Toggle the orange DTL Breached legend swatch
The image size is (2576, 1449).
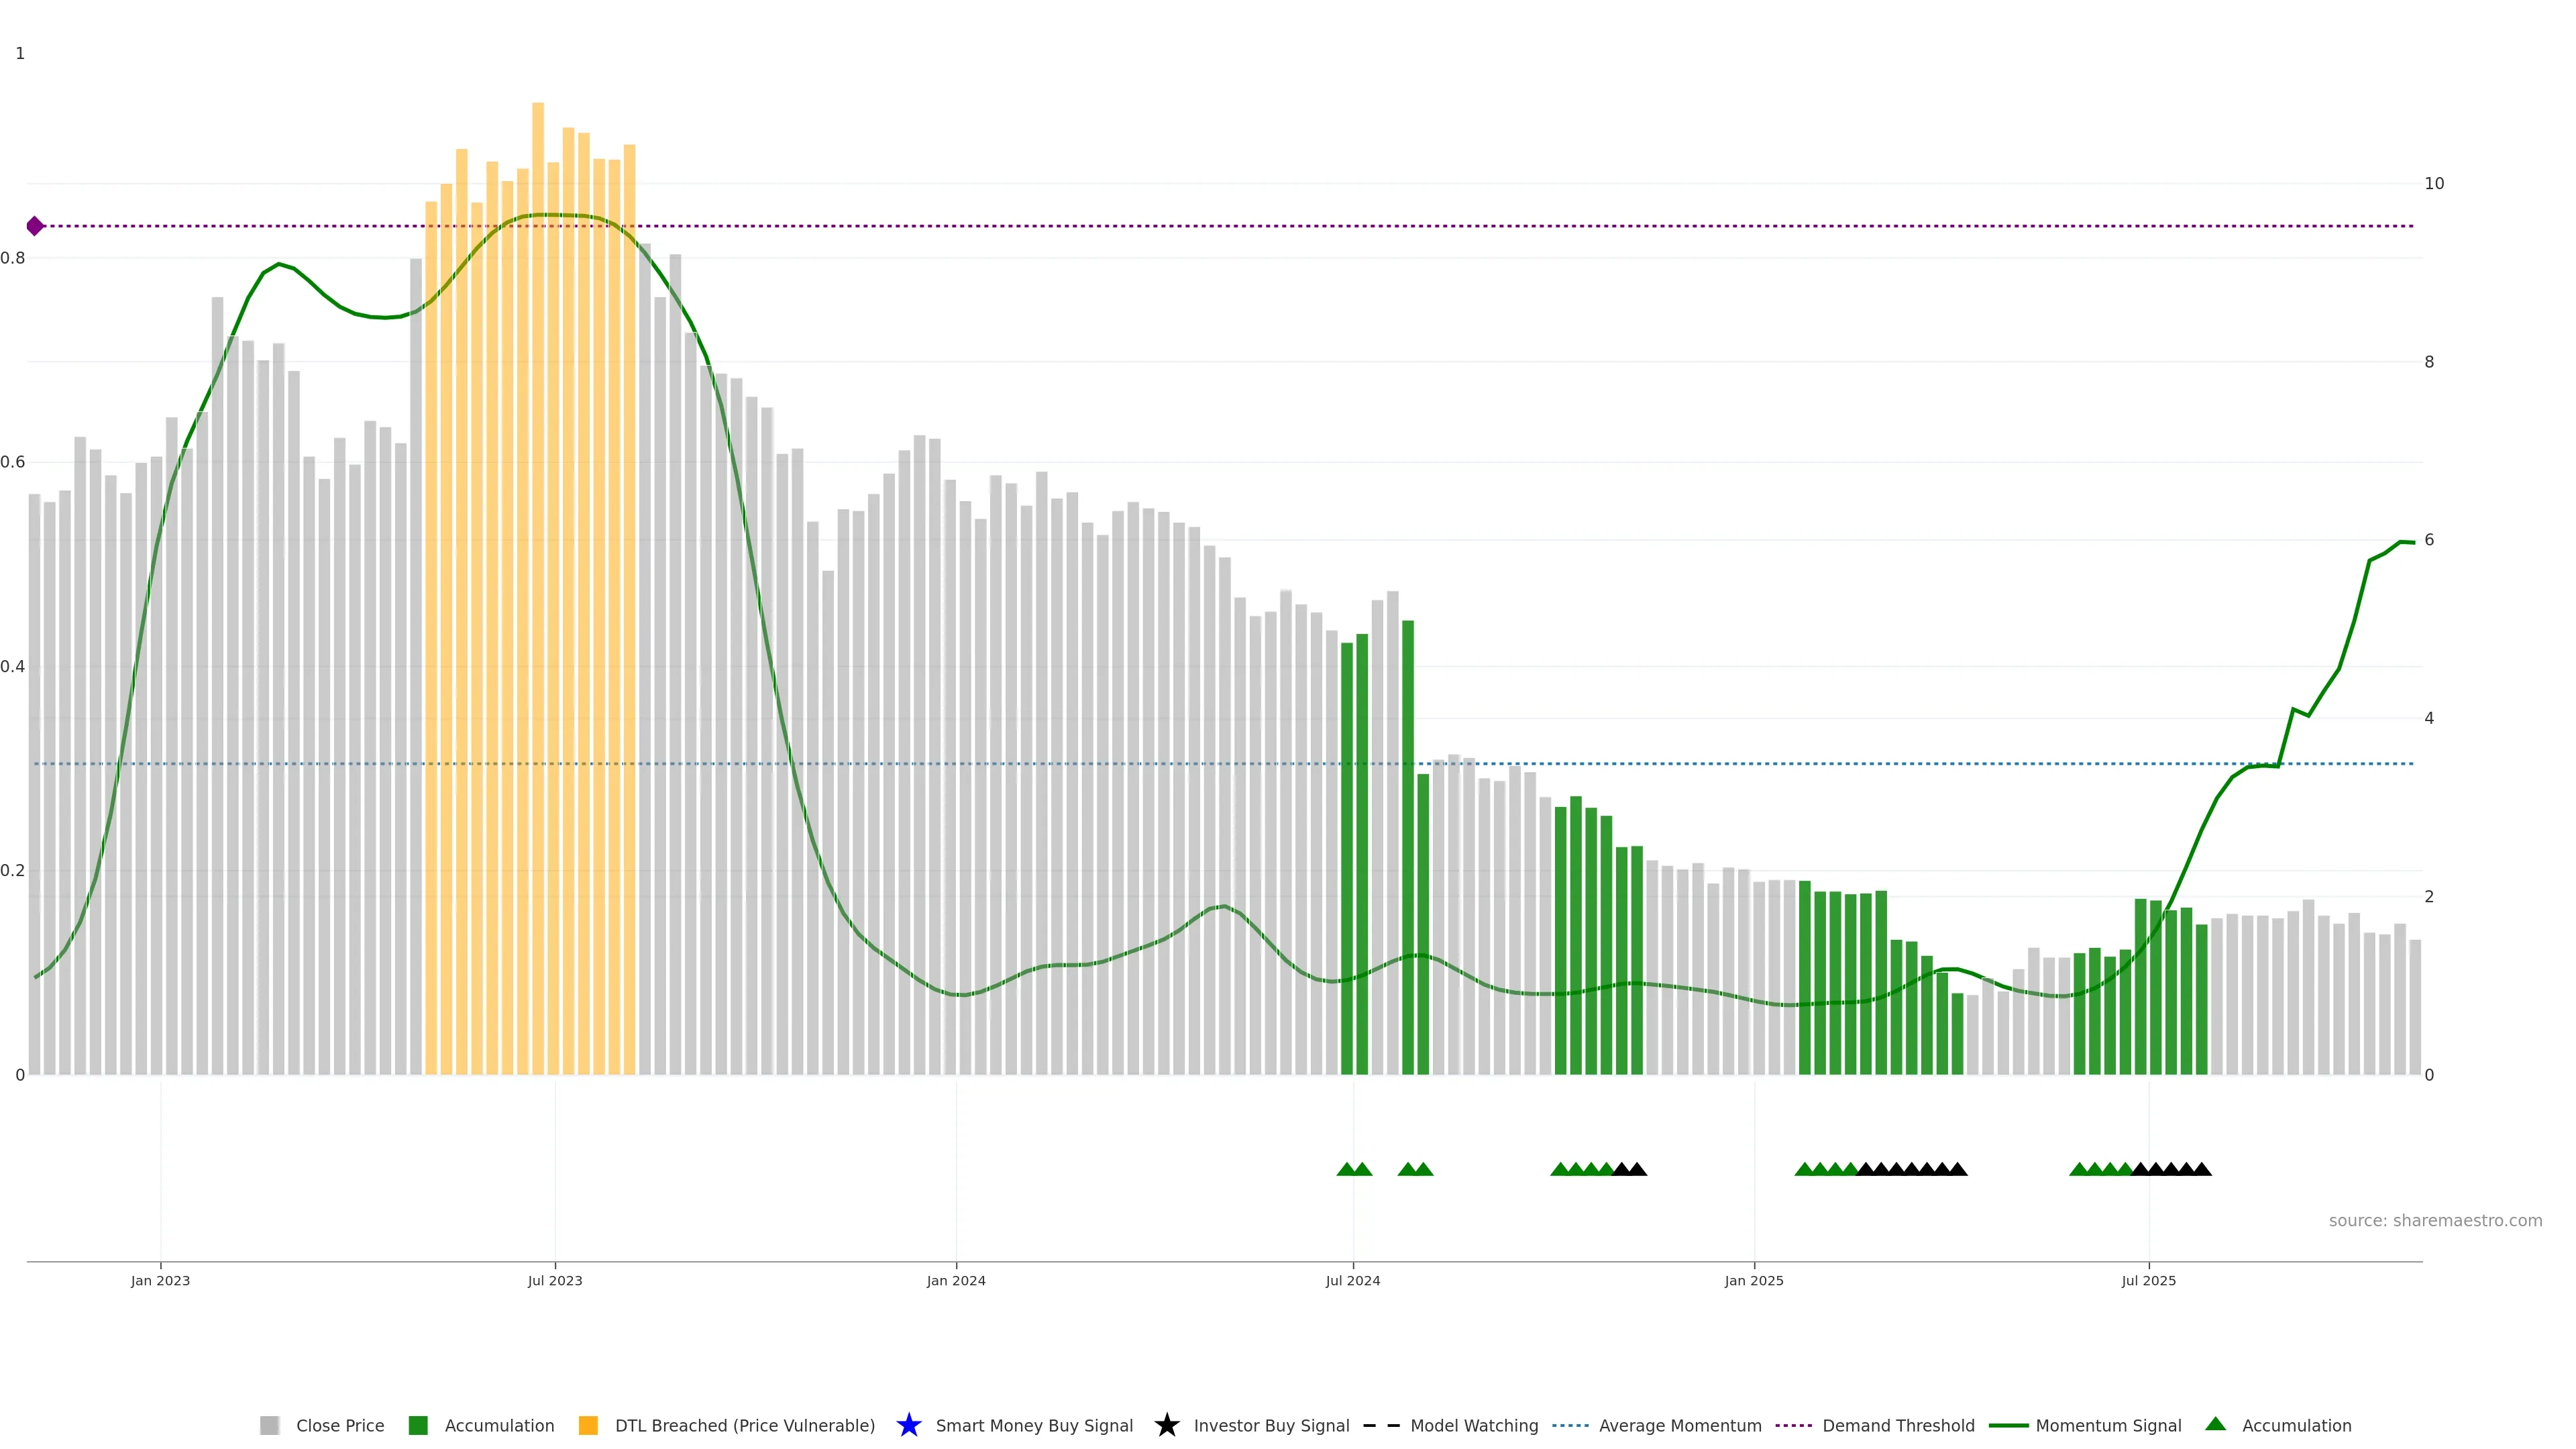click(588, 1425)
